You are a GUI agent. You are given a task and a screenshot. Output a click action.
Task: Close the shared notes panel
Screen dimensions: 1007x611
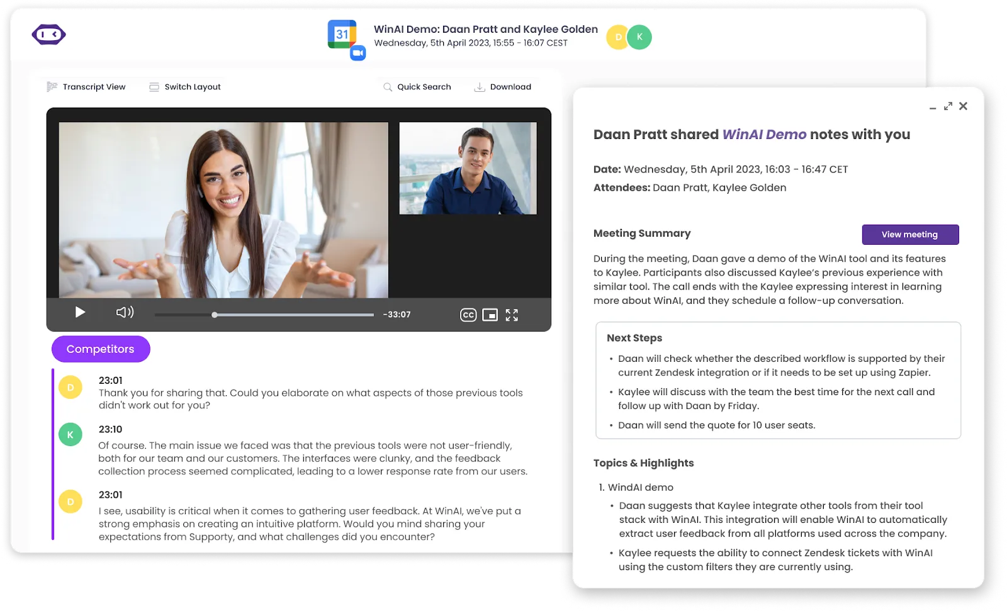tap(963, 106)
